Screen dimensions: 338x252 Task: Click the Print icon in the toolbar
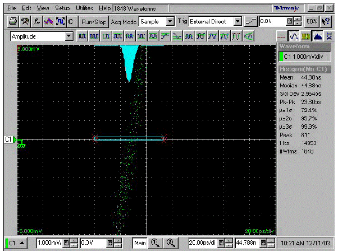13,21
